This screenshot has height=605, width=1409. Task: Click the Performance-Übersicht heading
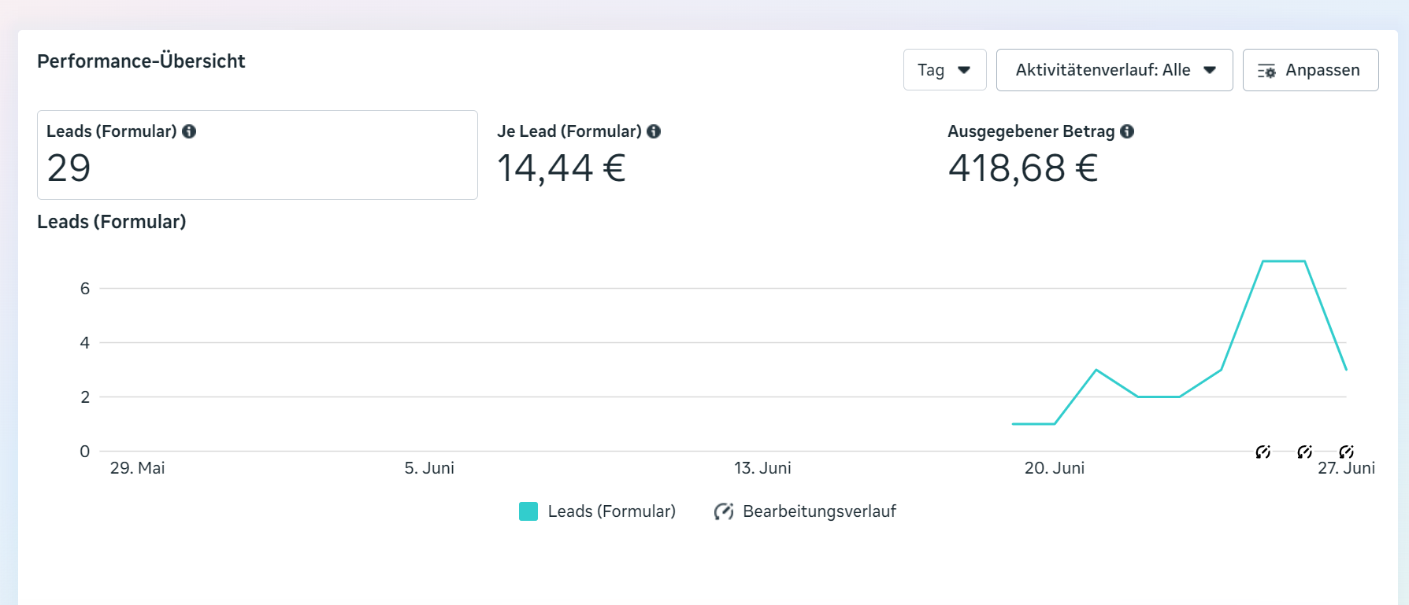point(141,61)
